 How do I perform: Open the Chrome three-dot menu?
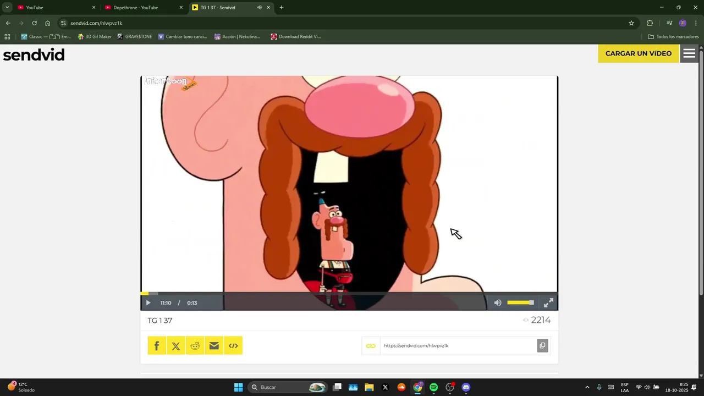(696, 23)
